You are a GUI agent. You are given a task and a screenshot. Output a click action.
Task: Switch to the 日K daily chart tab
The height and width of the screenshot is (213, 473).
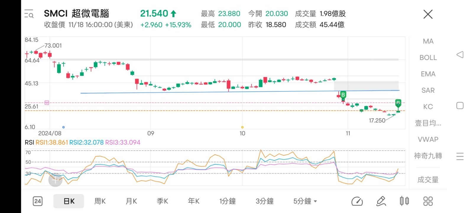(x=69, y=201)
